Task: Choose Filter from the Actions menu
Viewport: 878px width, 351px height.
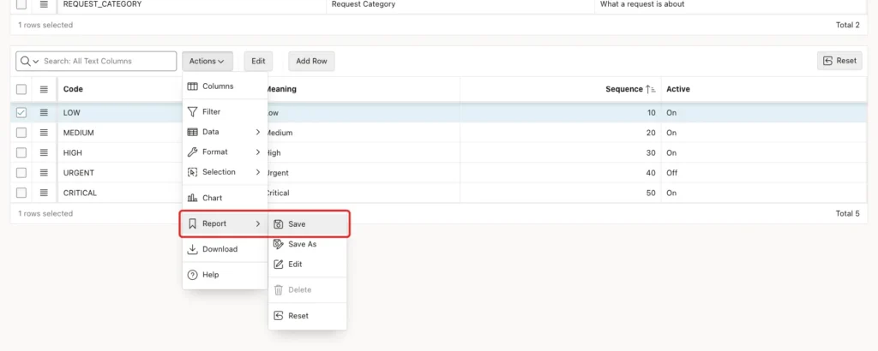Action: tap(226, 112)
